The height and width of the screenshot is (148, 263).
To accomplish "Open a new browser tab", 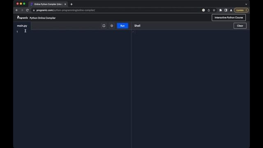I will (72, 4).
